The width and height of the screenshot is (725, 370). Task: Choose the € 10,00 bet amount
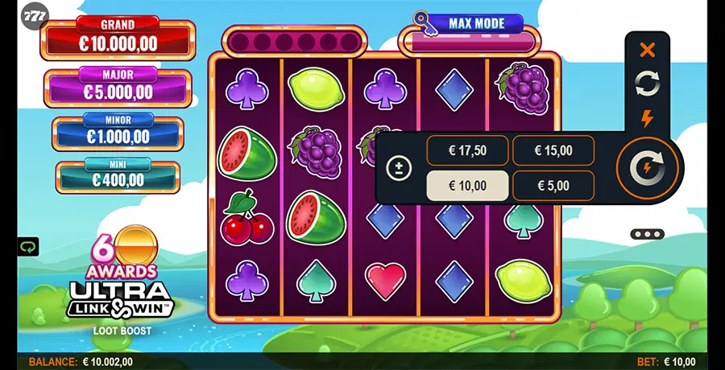[467, 186]
